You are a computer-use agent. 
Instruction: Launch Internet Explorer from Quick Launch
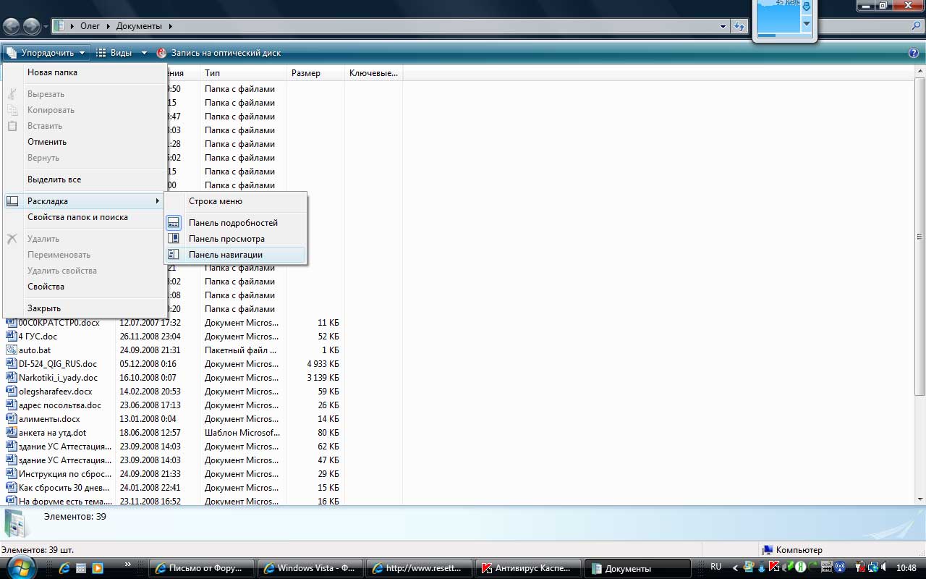65,568
